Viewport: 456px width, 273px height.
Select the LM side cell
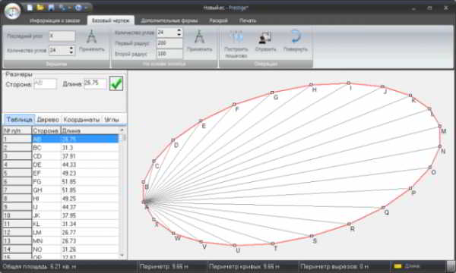[x=46, y=232]
